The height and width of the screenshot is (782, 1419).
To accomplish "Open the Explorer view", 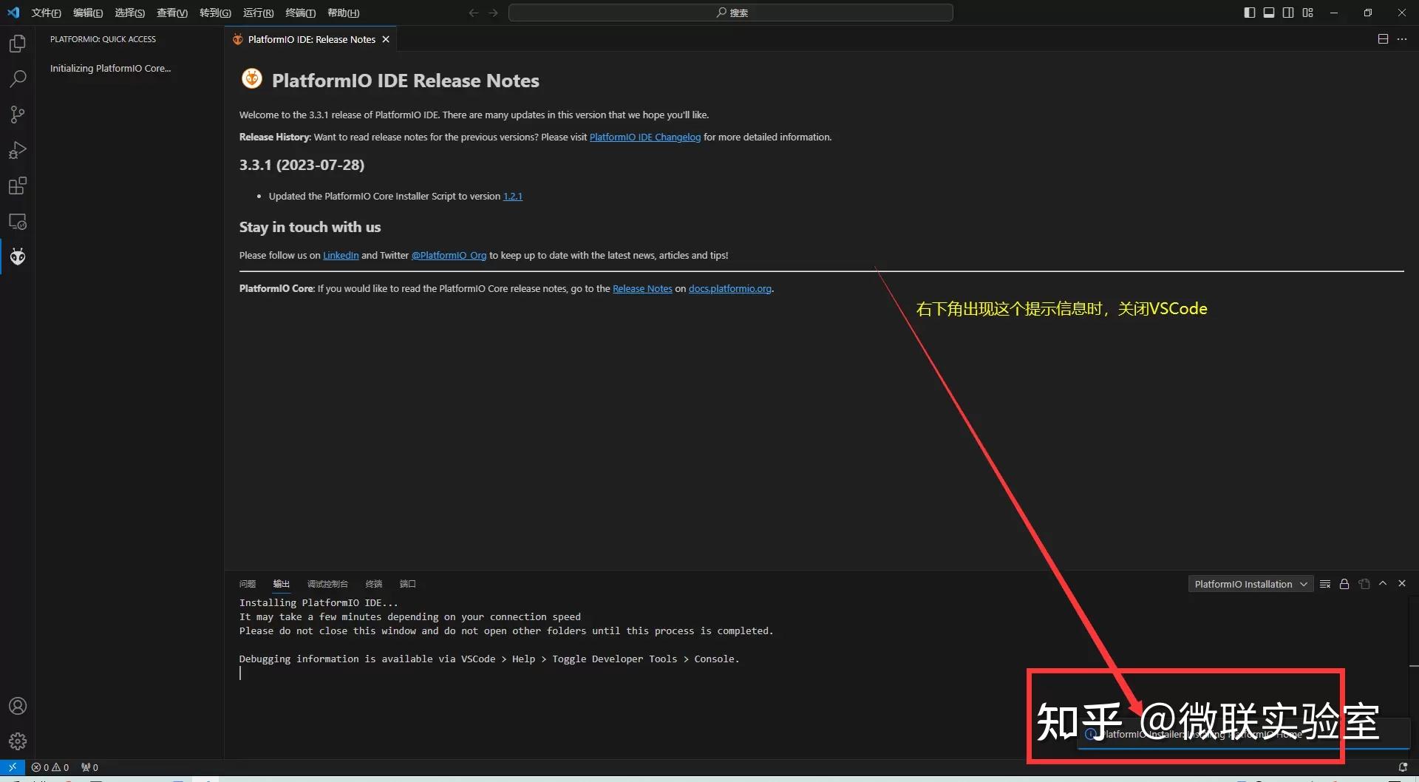I will point(17,44).
